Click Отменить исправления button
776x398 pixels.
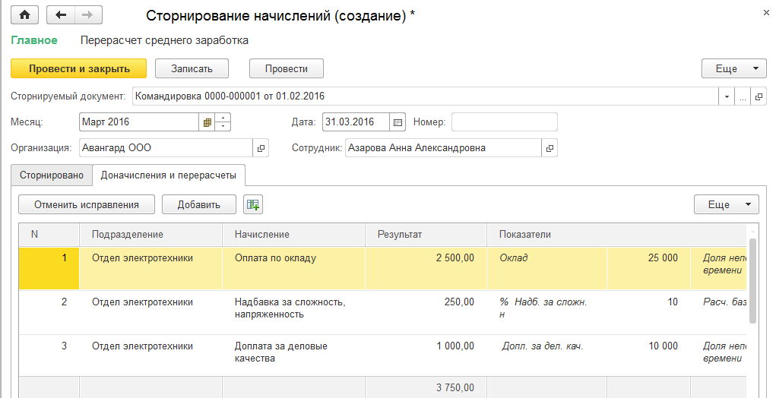pyautogui.click(x=87, y=204)
